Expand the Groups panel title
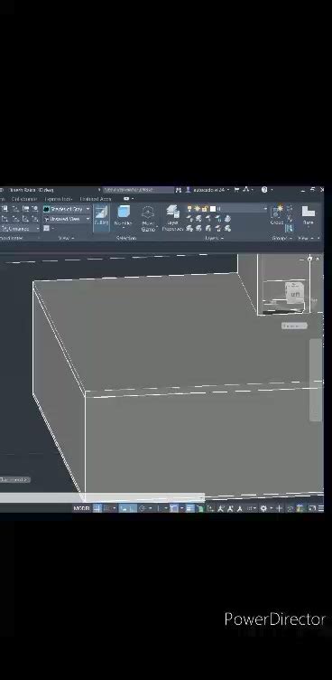This screenshot has height=680, width=332. click(x=281, y=238)
